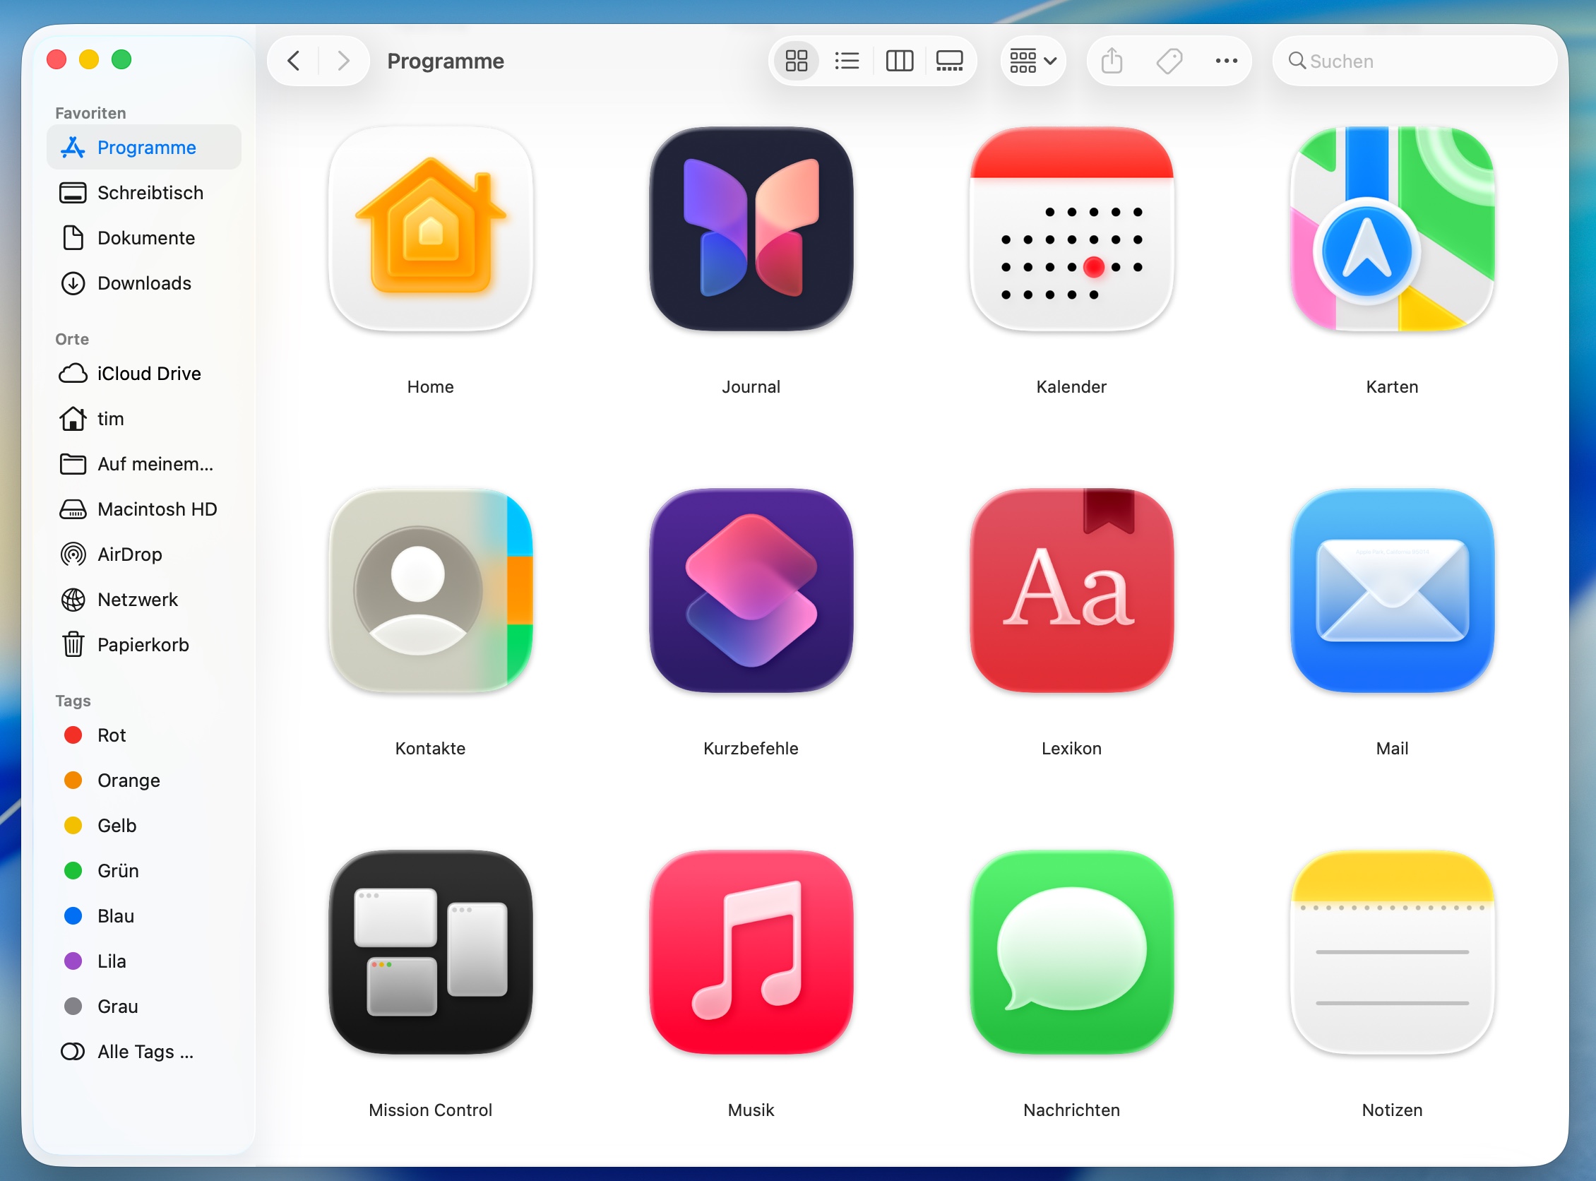Open AirDrop in the sidebar
Viewport: 1596px width, 1181px height.
tap(143, 554)
